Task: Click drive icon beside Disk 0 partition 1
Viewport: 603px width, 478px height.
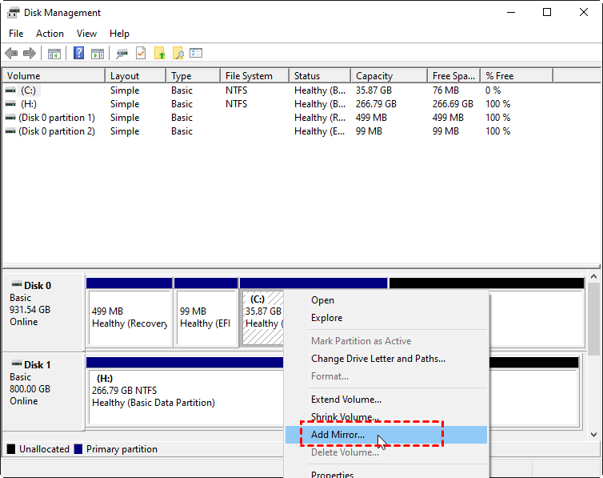Action: 10,118
